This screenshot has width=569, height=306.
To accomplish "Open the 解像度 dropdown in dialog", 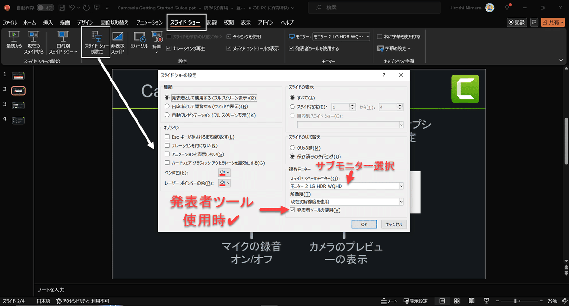I will pos(347,202).
